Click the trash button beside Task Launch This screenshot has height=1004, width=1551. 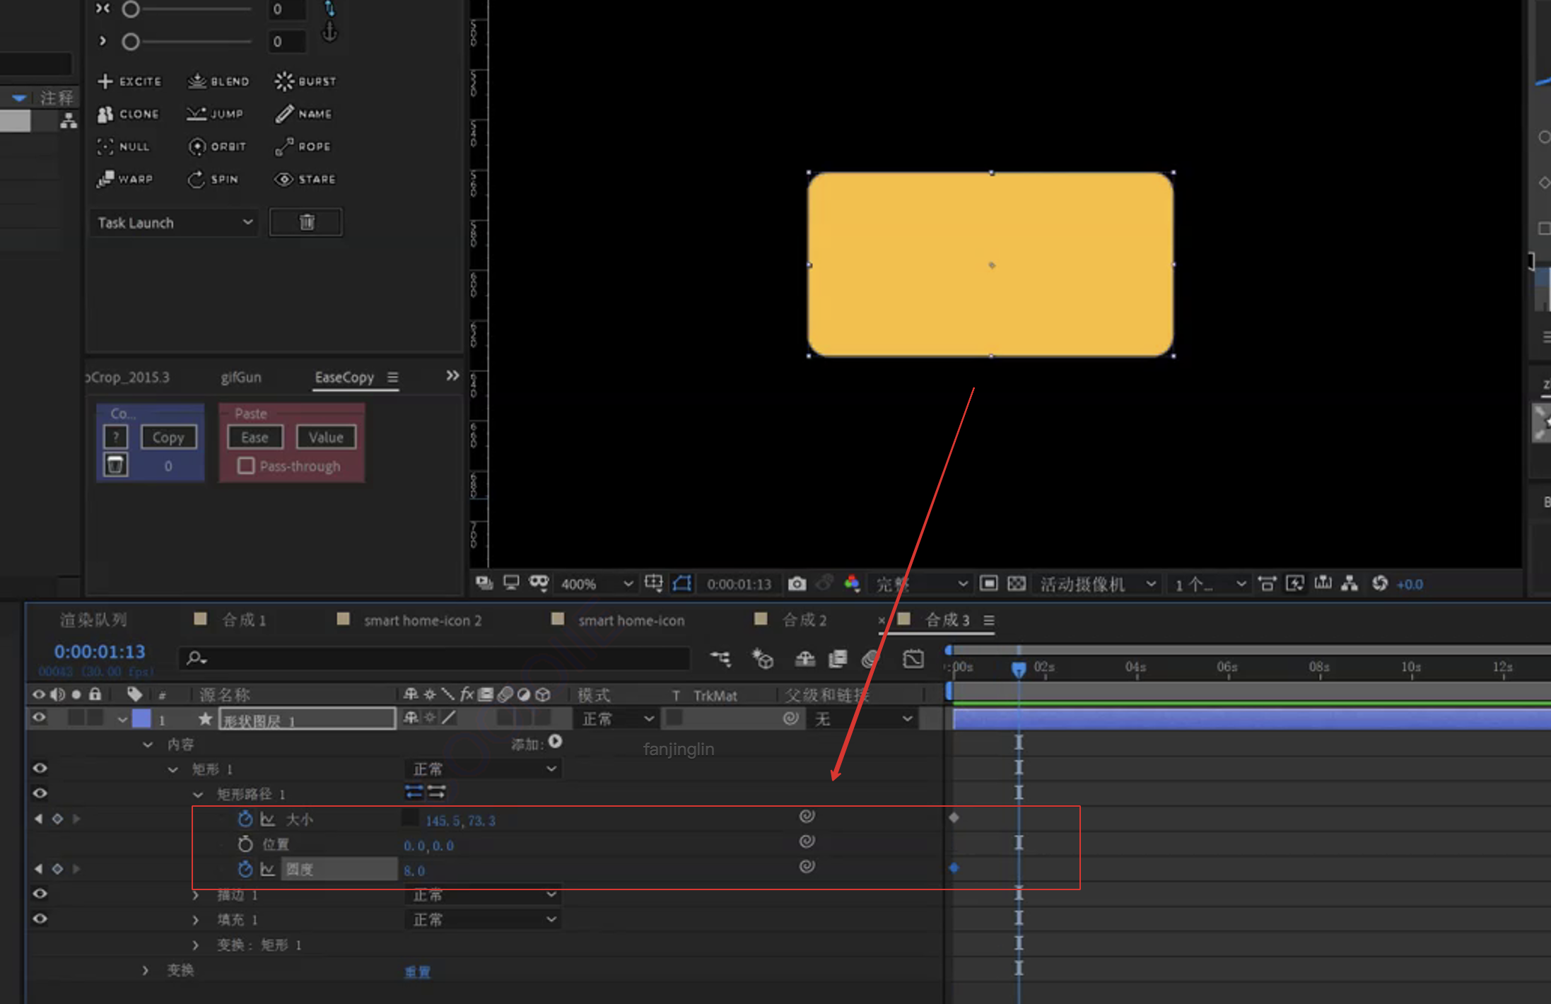point(306,222)
